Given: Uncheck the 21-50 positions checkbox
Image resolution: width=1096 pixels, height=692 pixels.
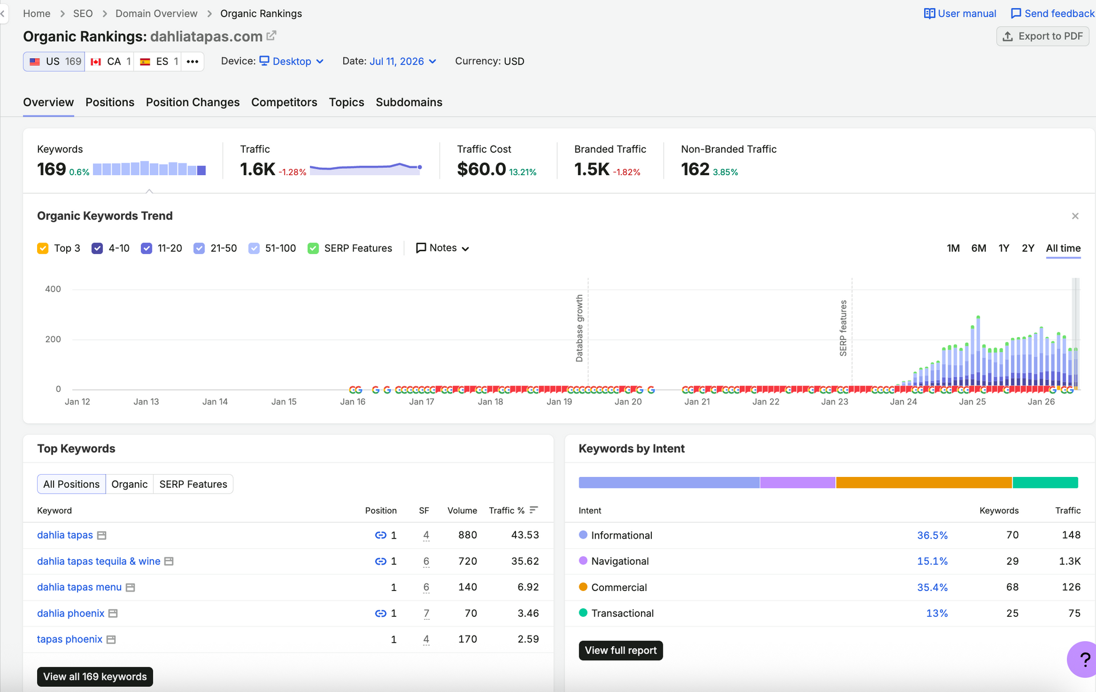Looking at the screenshot, I should [199, 248].
